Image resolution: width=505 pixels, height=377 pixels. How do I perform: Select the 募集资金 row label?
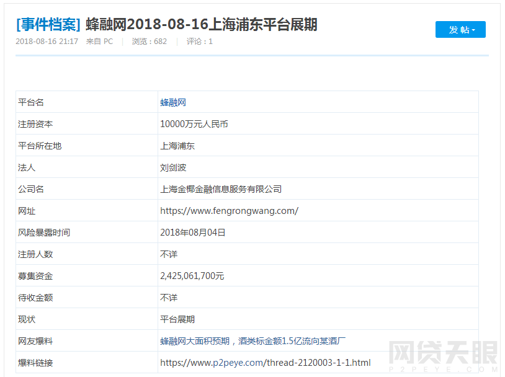35,276
